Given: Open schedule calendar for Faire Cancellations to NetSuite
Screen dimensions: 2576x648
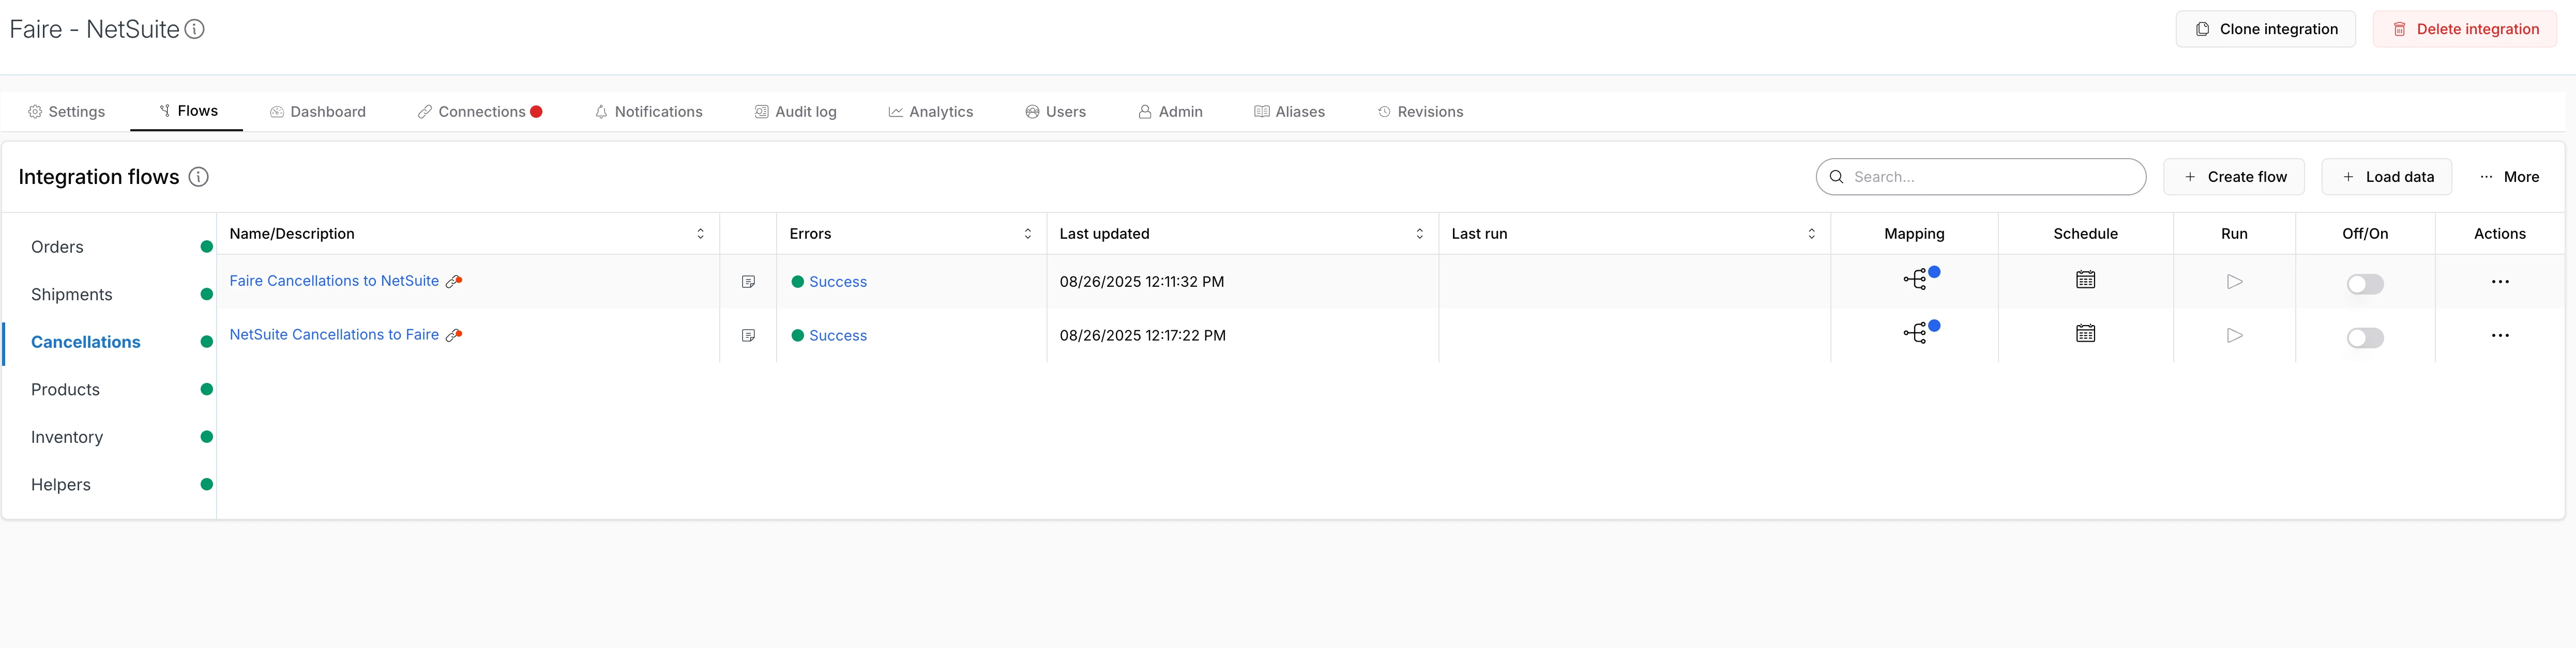Looking at the screenshot, I should pos(2085,280).
